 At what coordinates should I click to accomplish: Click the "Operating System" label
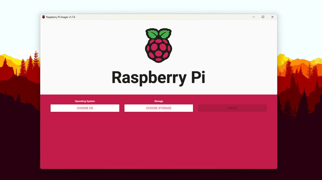point(85,101)
